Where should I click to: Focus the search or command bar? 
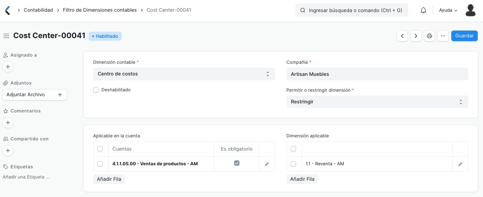(352, 10)
